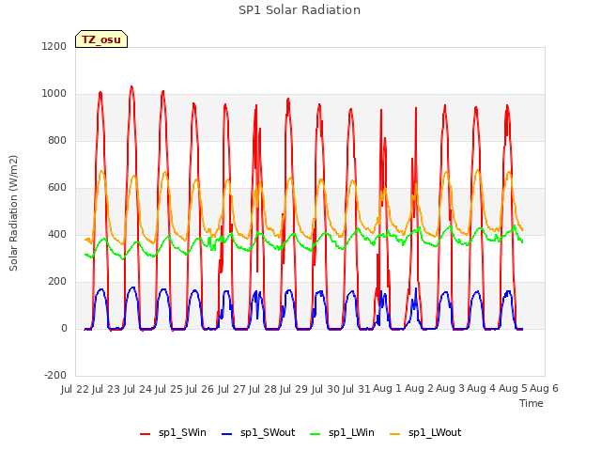Click the 200 y-axis tick label
601x451 pixels.
pyautogui.click(x=57, y=282)
